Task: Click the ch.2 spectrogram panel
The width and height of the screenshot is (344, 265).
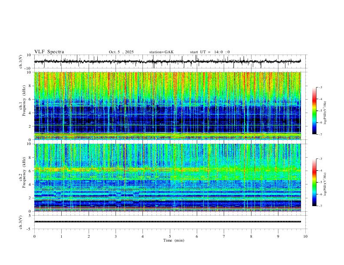Action: coord(168,178)
